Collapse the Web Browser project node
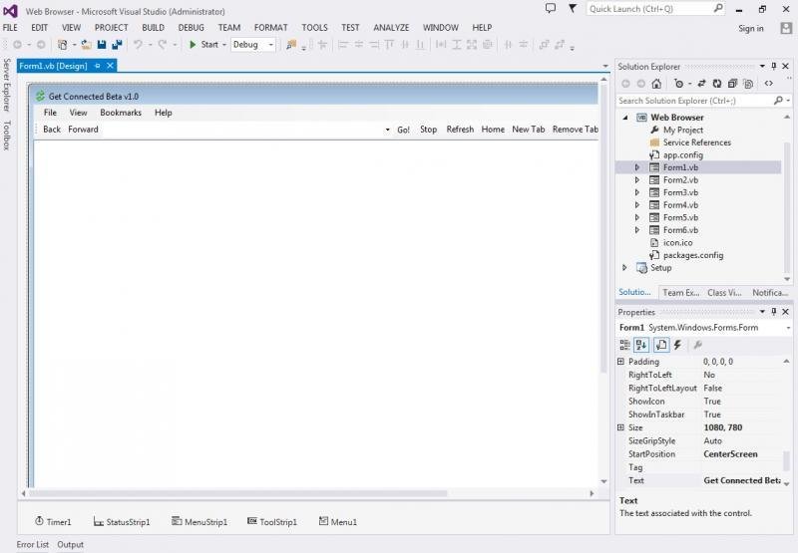The width and height of the screenshot is (798, 553). (625, 118)
